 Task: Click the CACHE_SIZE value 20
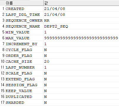click(x=81, y=62)
